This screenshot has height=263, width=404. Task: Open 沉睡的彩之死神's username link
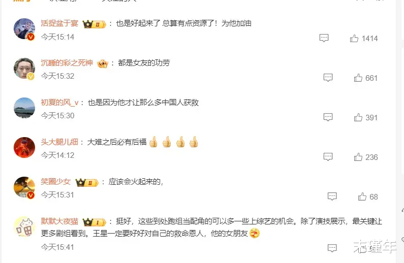pos(67,63)
